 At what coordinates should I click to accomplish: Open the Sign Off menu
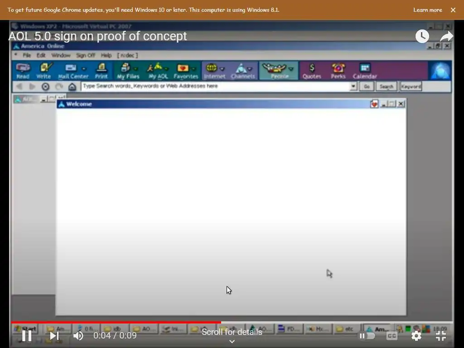tap(85, 55)
